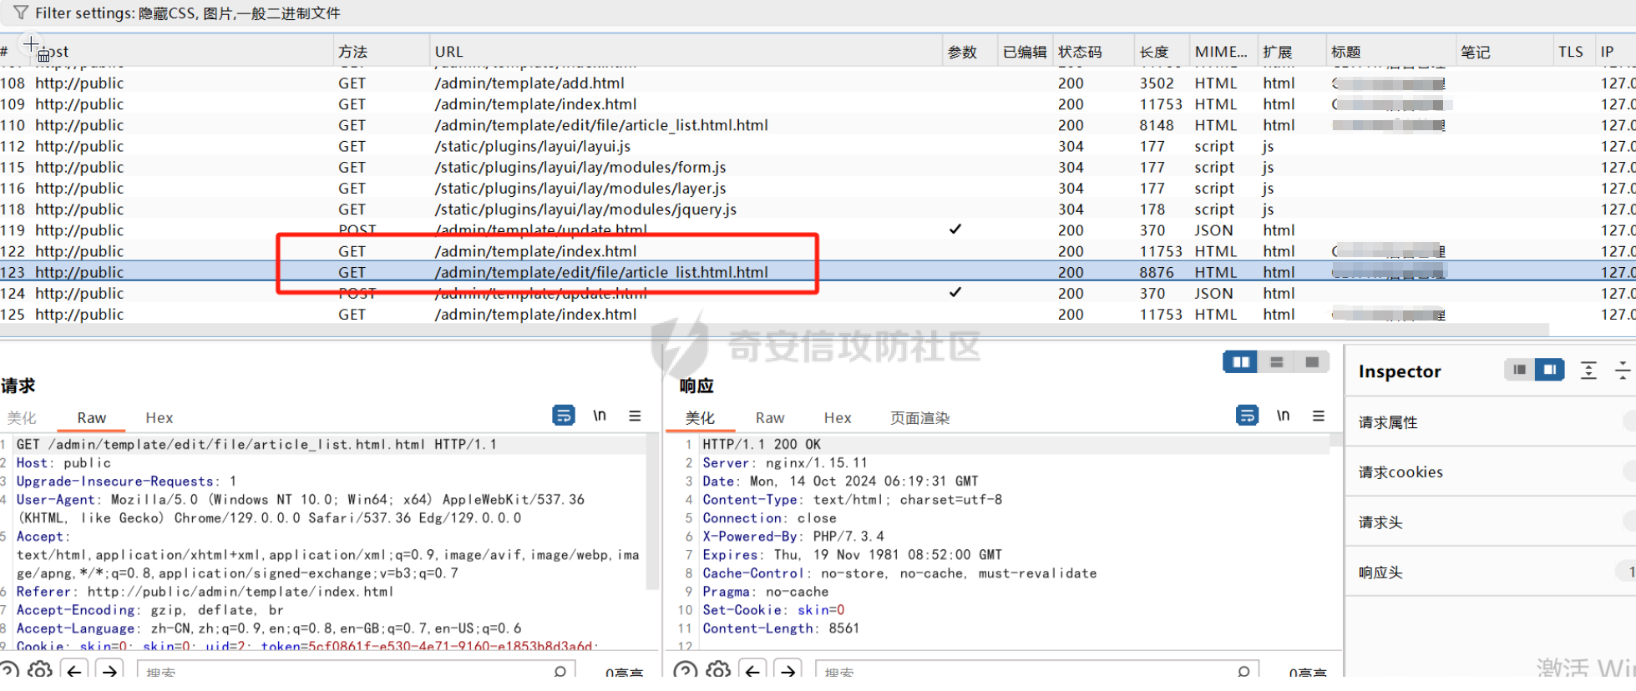Select row 125 GET index.html request
The image size is (1636, 691).
(x=818, y=315)
